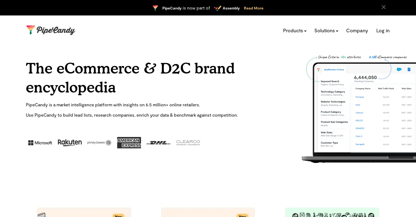The image size is (416, 217).
Task: Open the green doodle illustration card
Action: click(332, 212)
